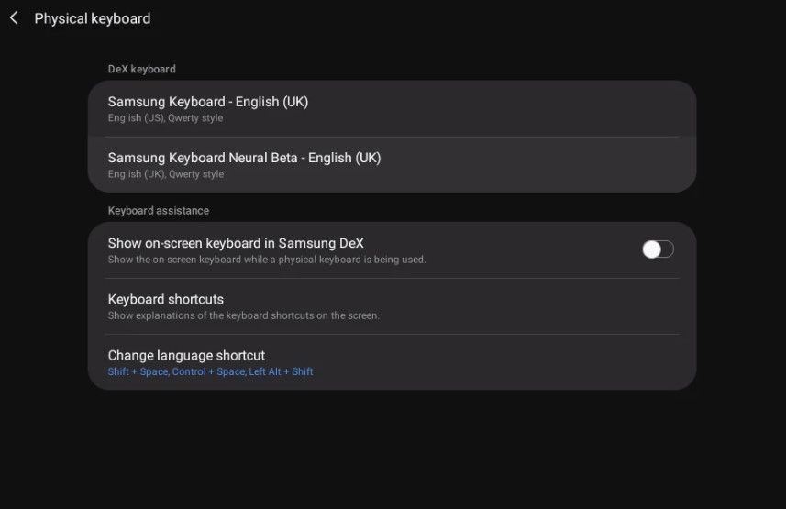
Task: Click the blue Shift + Space shortcut text
Action: [x=138, y=371]
